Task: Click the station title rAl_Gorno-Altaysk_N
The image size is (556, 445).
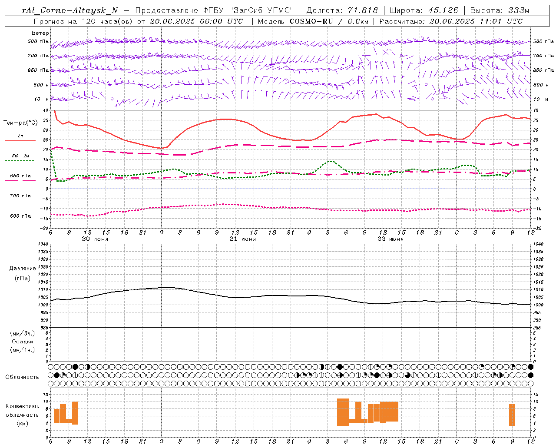Action: click(x=69, y=10)
